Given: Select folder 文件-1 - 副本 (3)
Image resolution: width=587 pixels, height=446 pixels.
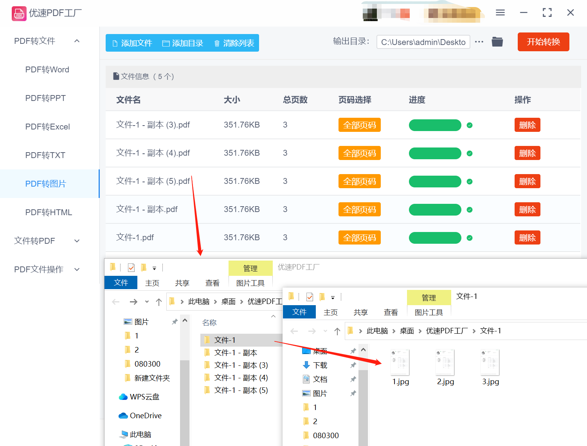Looking at the screenshot, I should pyautogui.click(x=241, y=365).
